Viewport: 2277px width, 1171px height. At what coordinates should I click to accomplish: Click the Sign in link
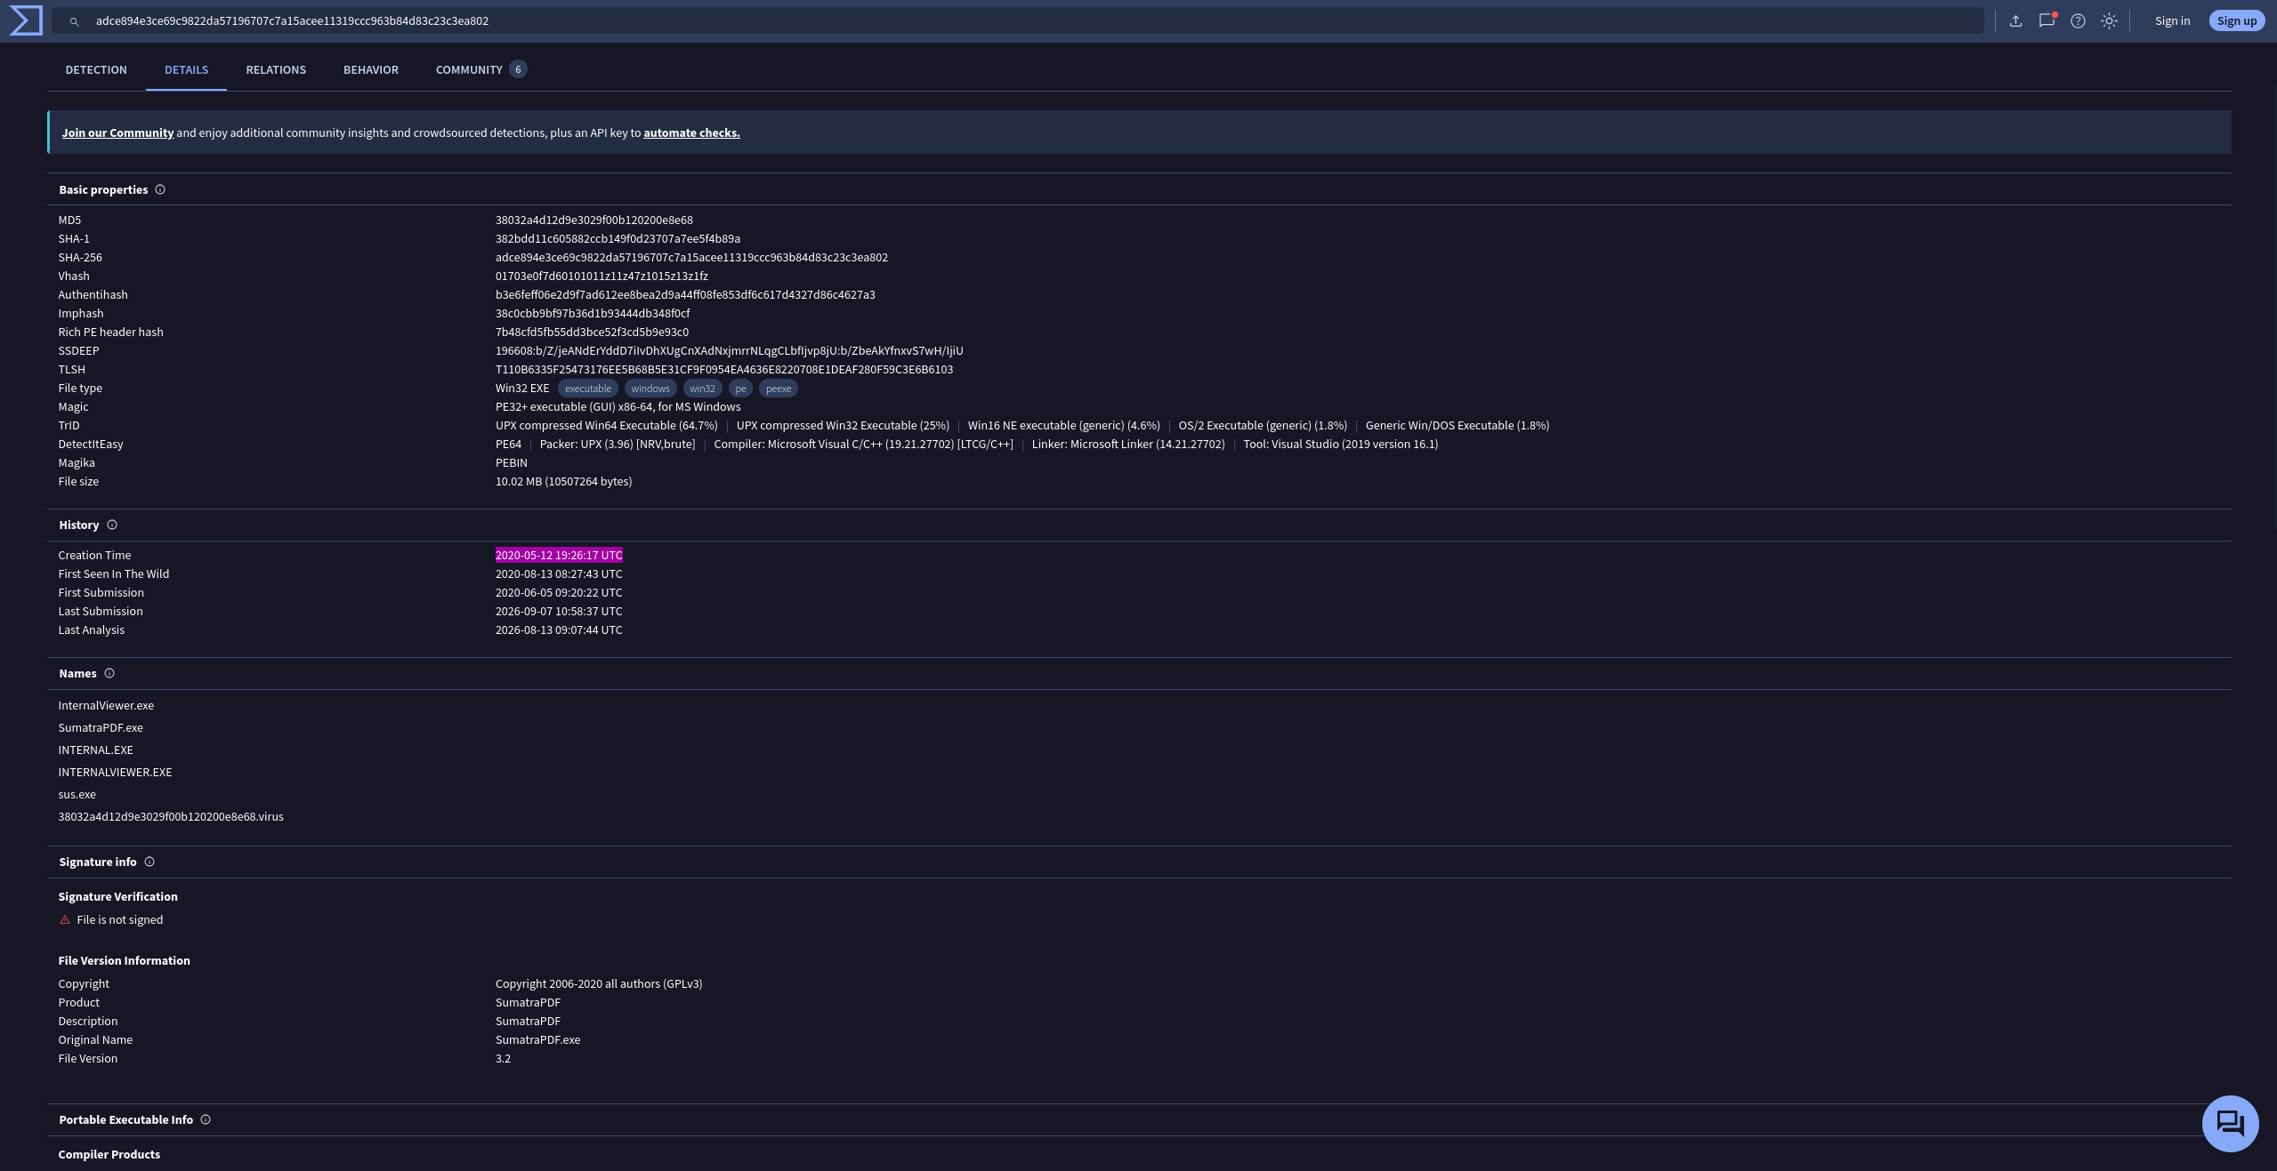pyautogui.click(x=2172, y=20)
